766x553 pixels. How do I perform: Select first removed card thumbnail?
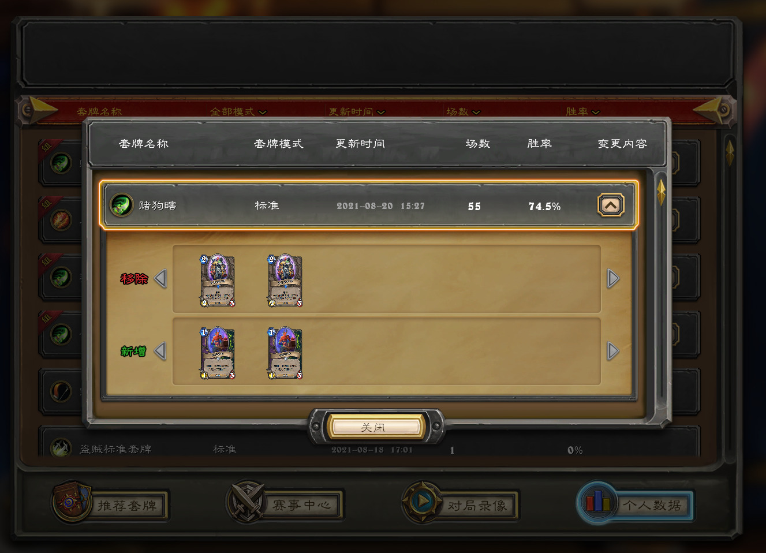pos(218,281)
